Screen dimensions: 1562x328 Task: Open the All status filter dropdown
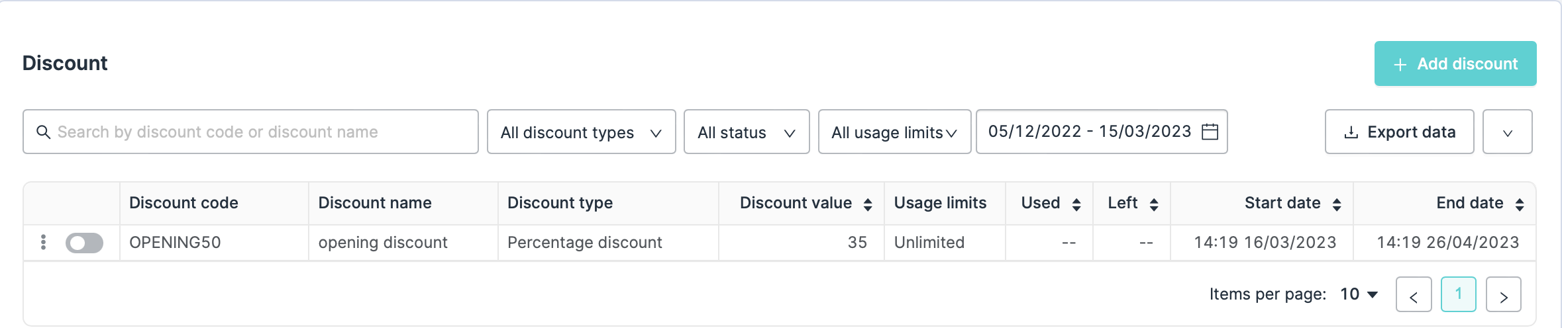click(746, 132)
